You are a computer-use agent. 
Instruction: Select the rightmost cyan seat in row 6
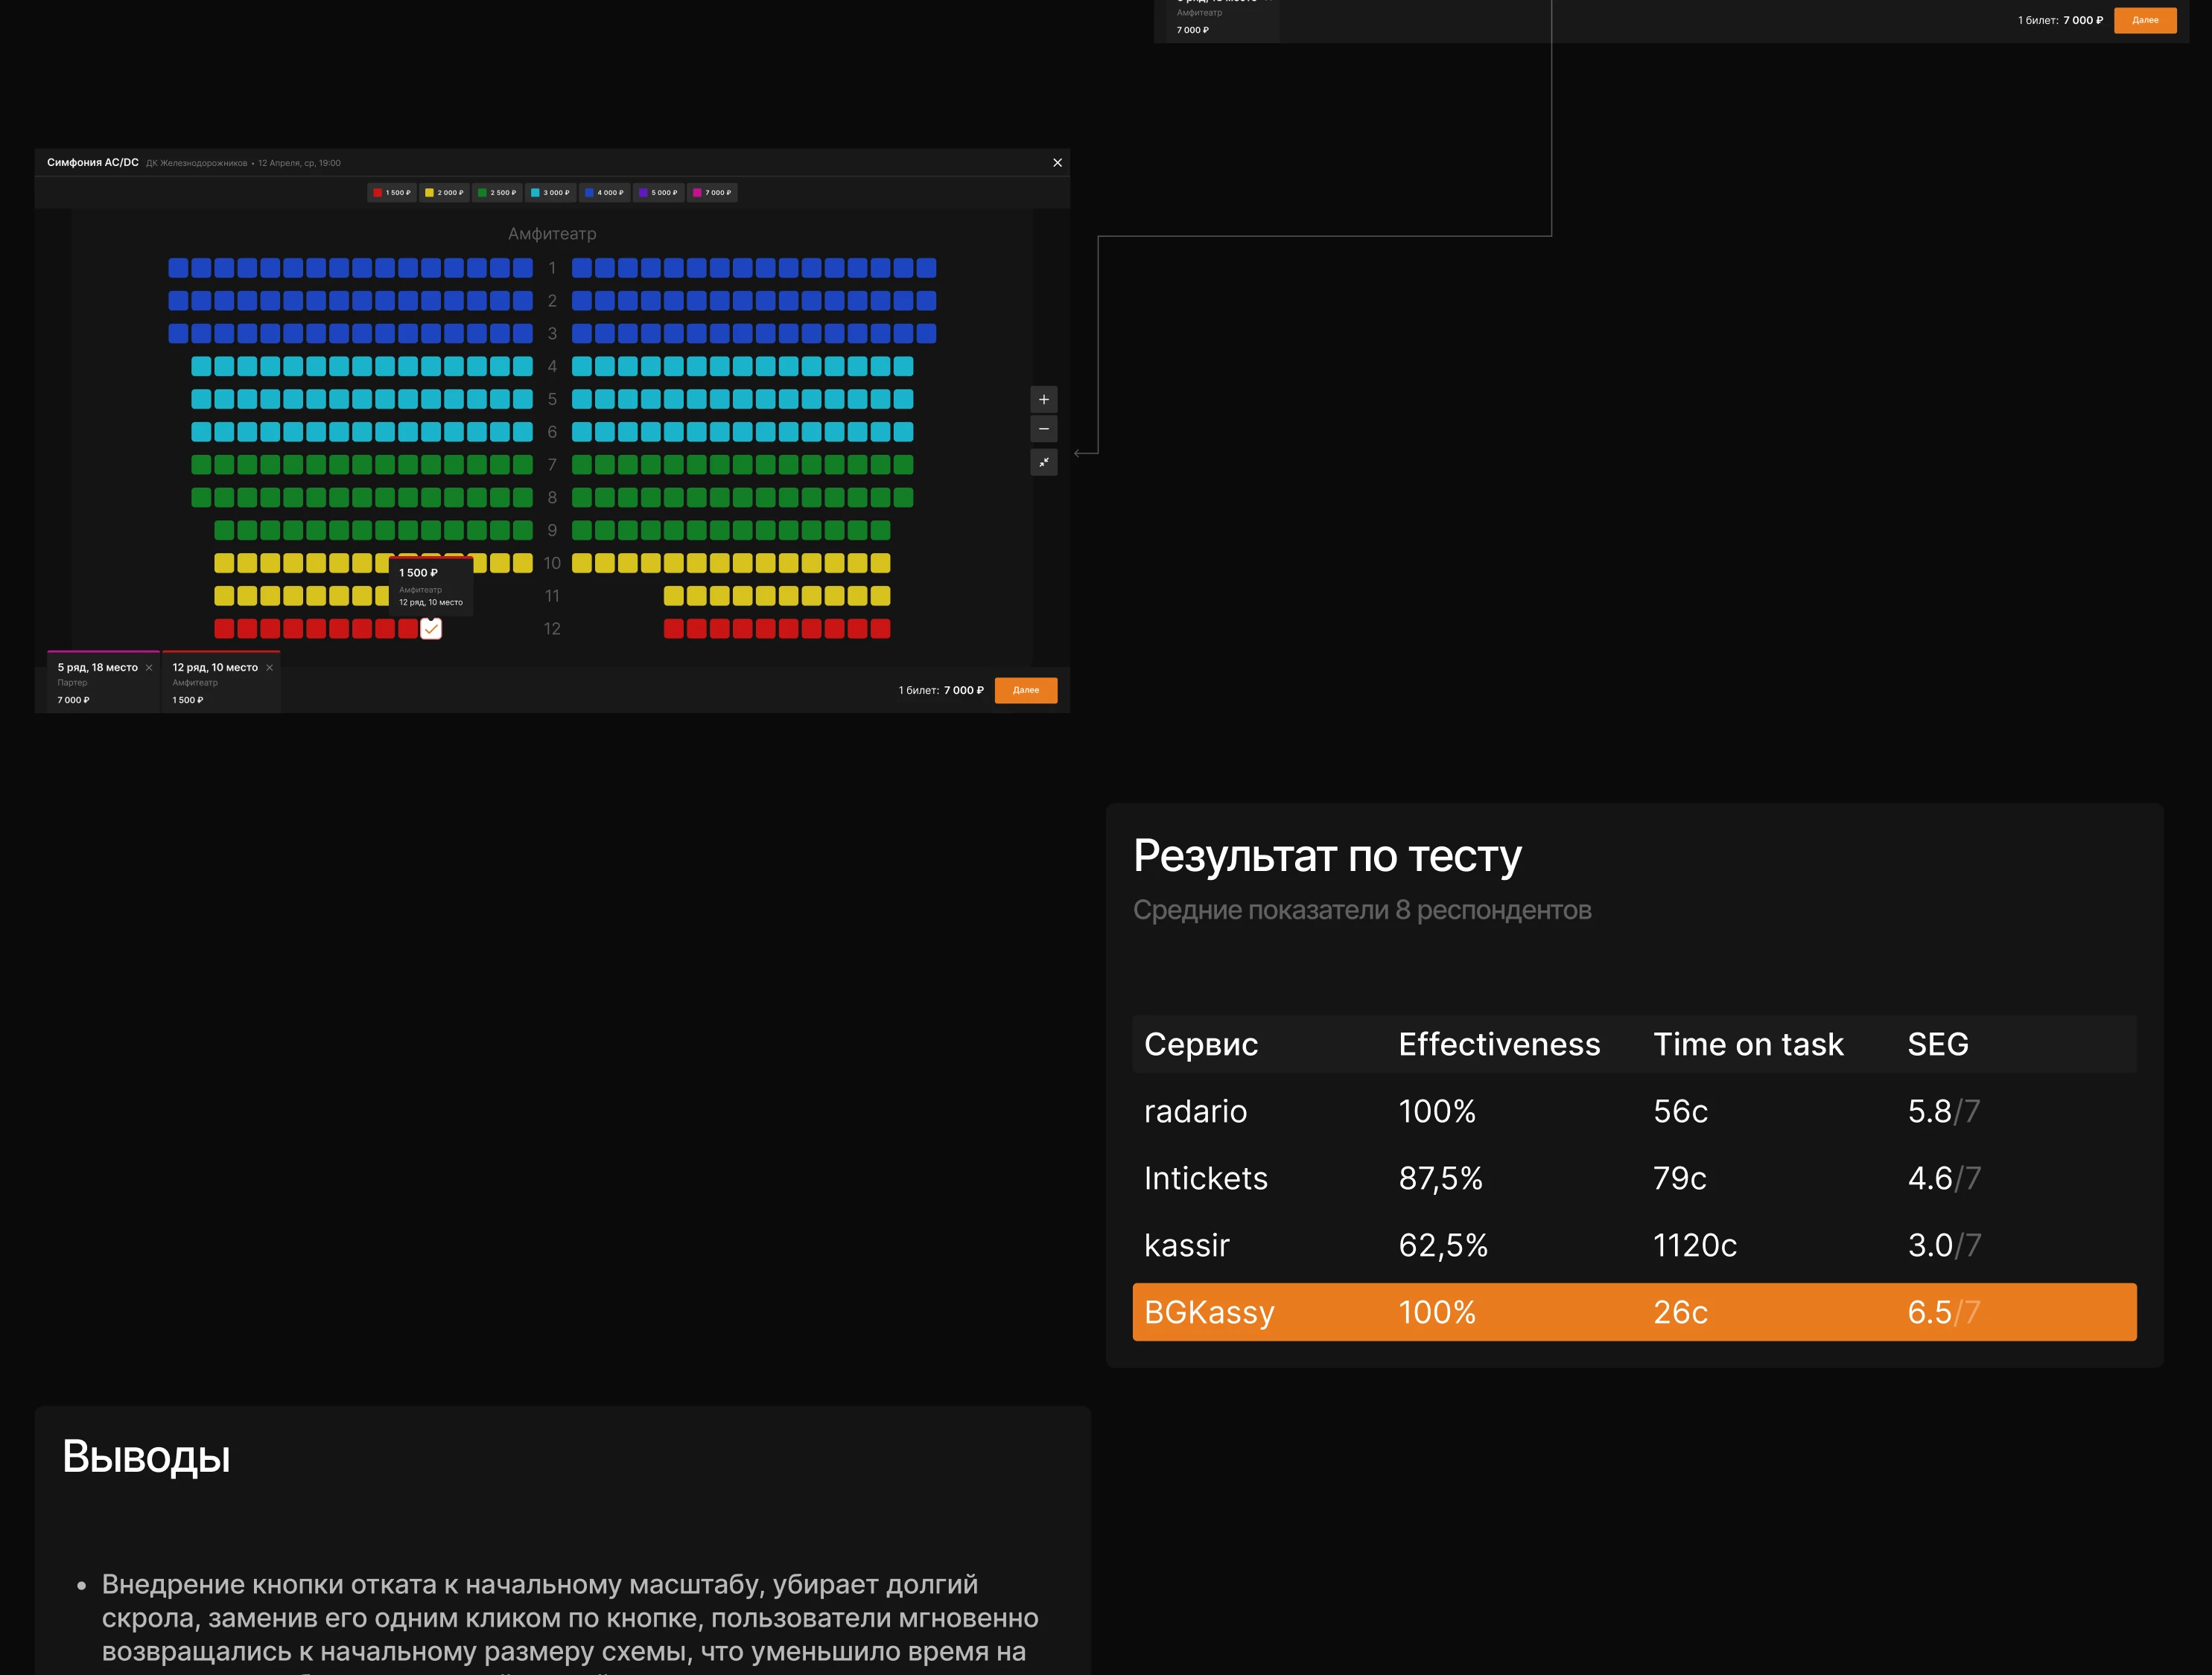click(x=904, y=432)
